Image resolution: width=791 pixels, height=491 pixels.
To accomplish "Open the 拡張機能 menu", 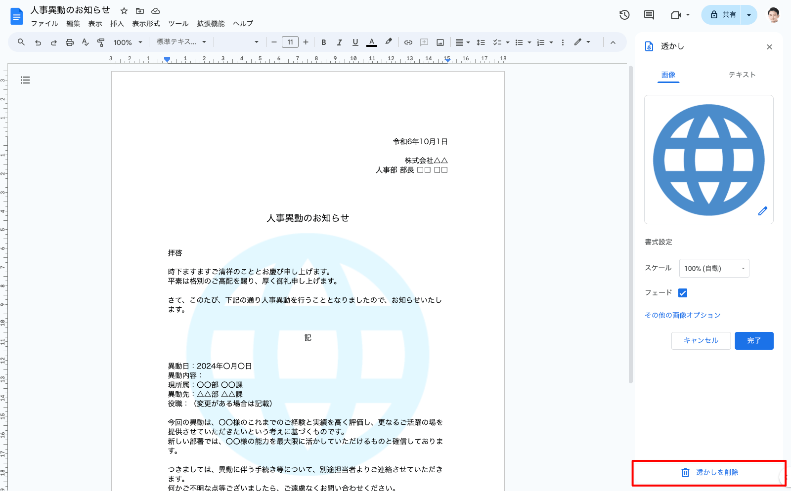I will point(211,24).
